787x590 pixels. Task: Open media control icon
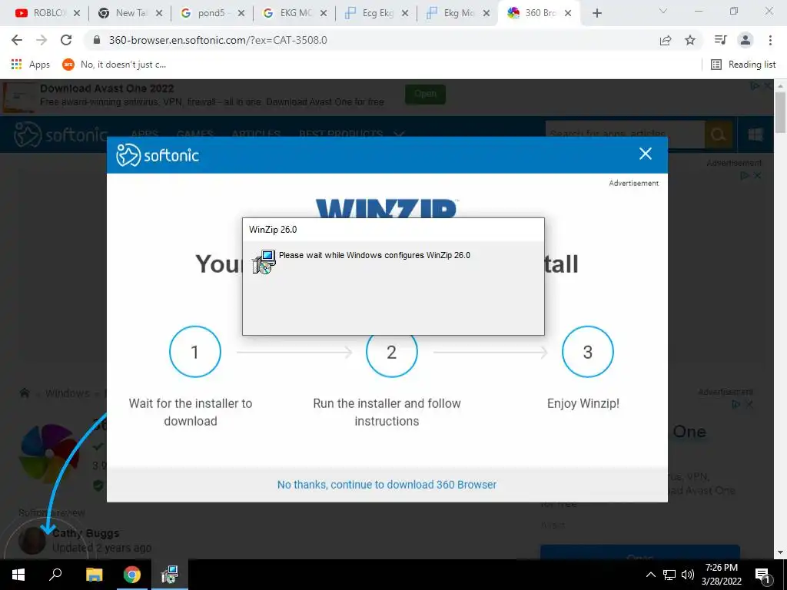point(720,40)
